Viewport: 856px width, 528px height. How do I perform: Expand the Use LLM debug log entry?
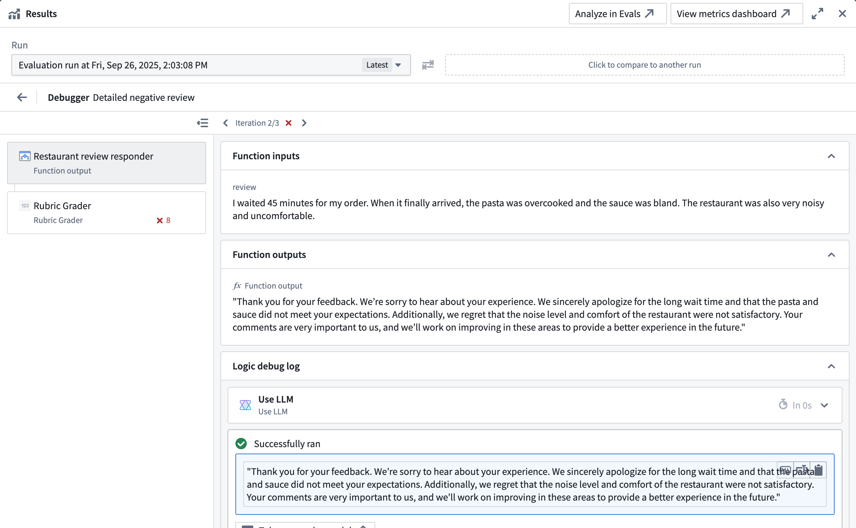825,405
